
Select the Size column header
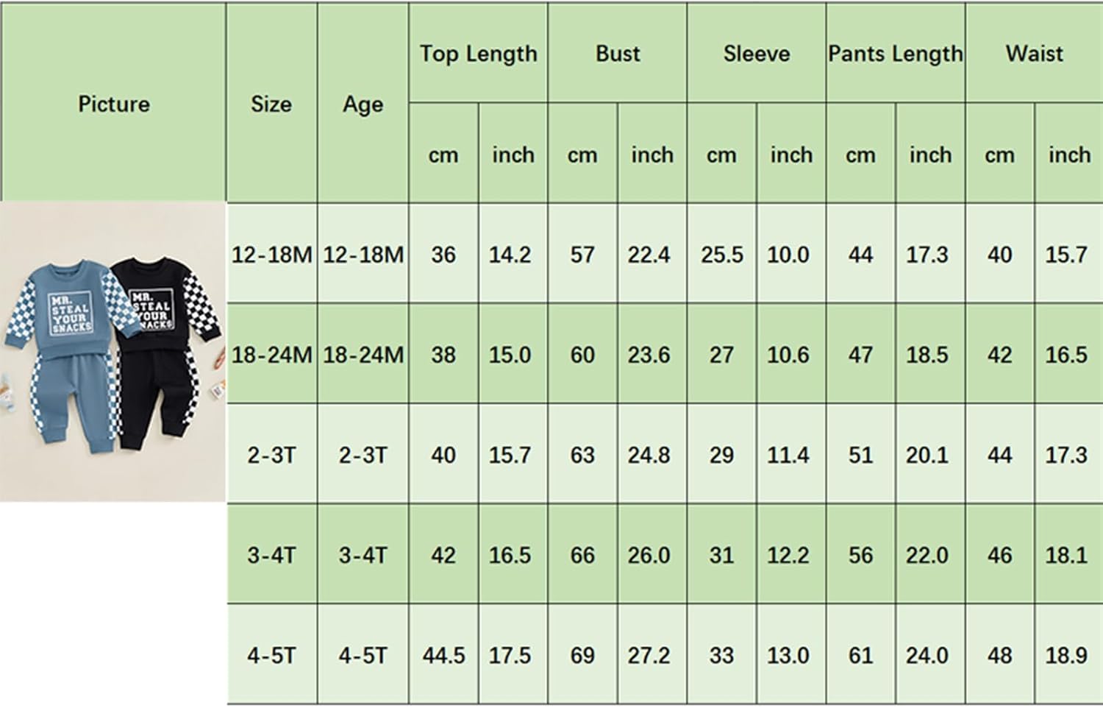point(271,104)
